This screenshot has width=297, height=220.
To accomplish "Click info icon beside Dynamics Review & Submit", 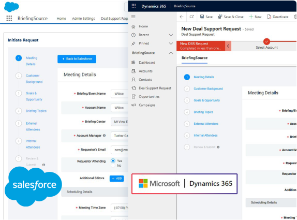I will click(x=218, y=147).
